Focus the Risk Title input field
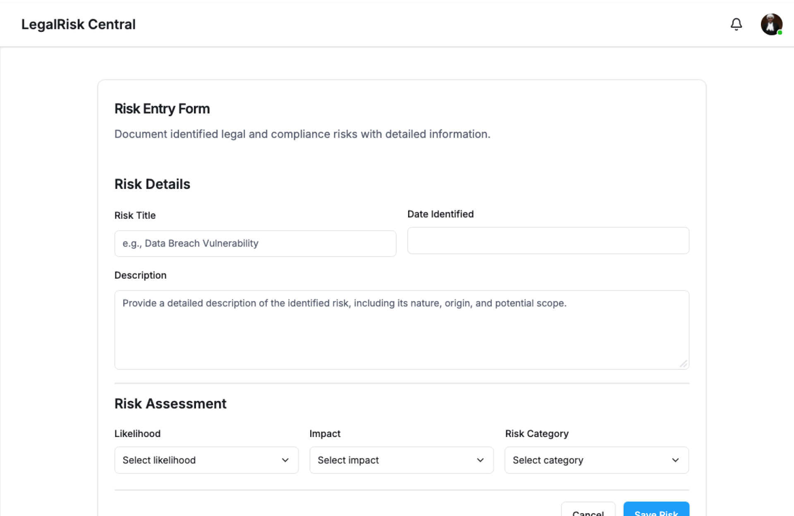 click(255, 244)
